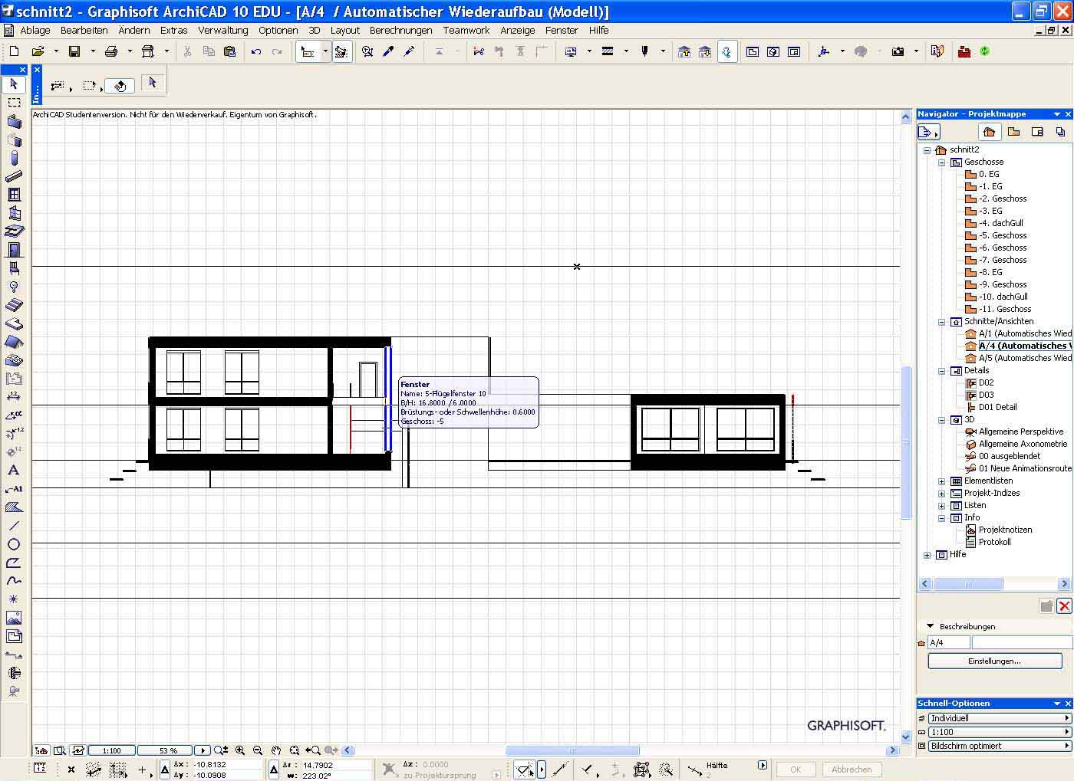Click the pan hand icon at bottom
Image resolution: width=1074 pixels, height=781 pixels.
276,750
